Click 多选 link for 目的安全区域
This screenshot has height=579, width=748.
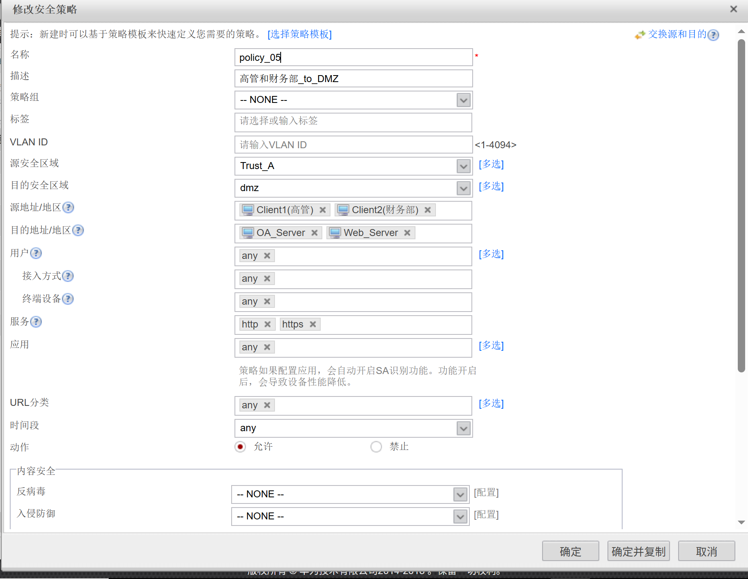(x=491, y=186)
